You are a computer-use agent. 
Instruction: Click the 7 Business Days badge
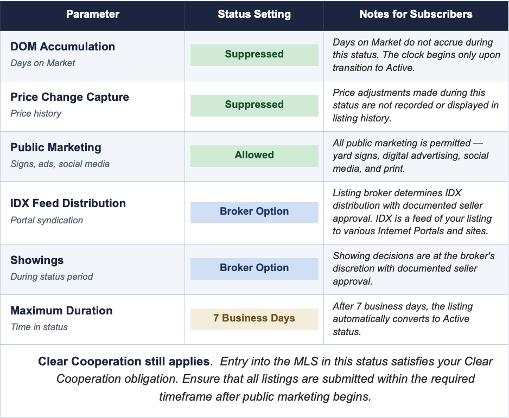tap(254, 318)
